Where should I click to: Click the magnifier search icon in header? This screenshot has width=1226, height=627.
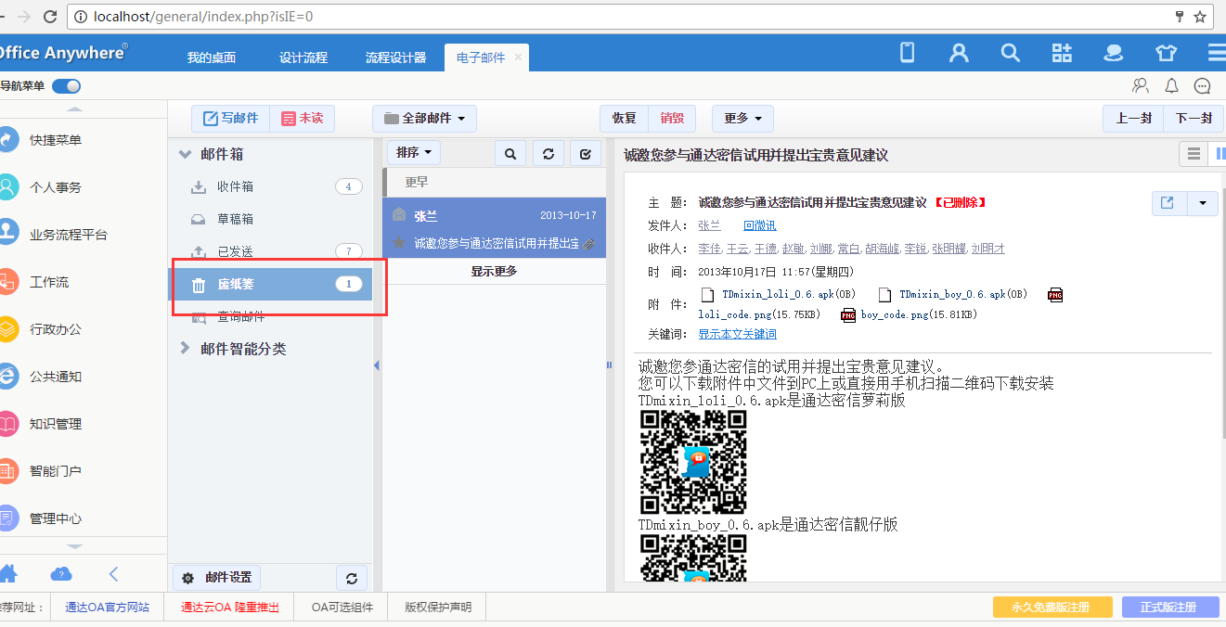(1010, 53)
